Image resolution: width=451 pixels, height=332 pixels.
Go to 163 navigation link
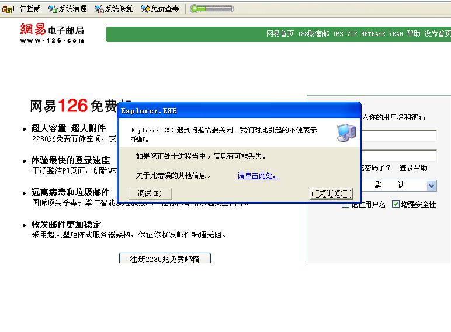(x=338, y=34)
